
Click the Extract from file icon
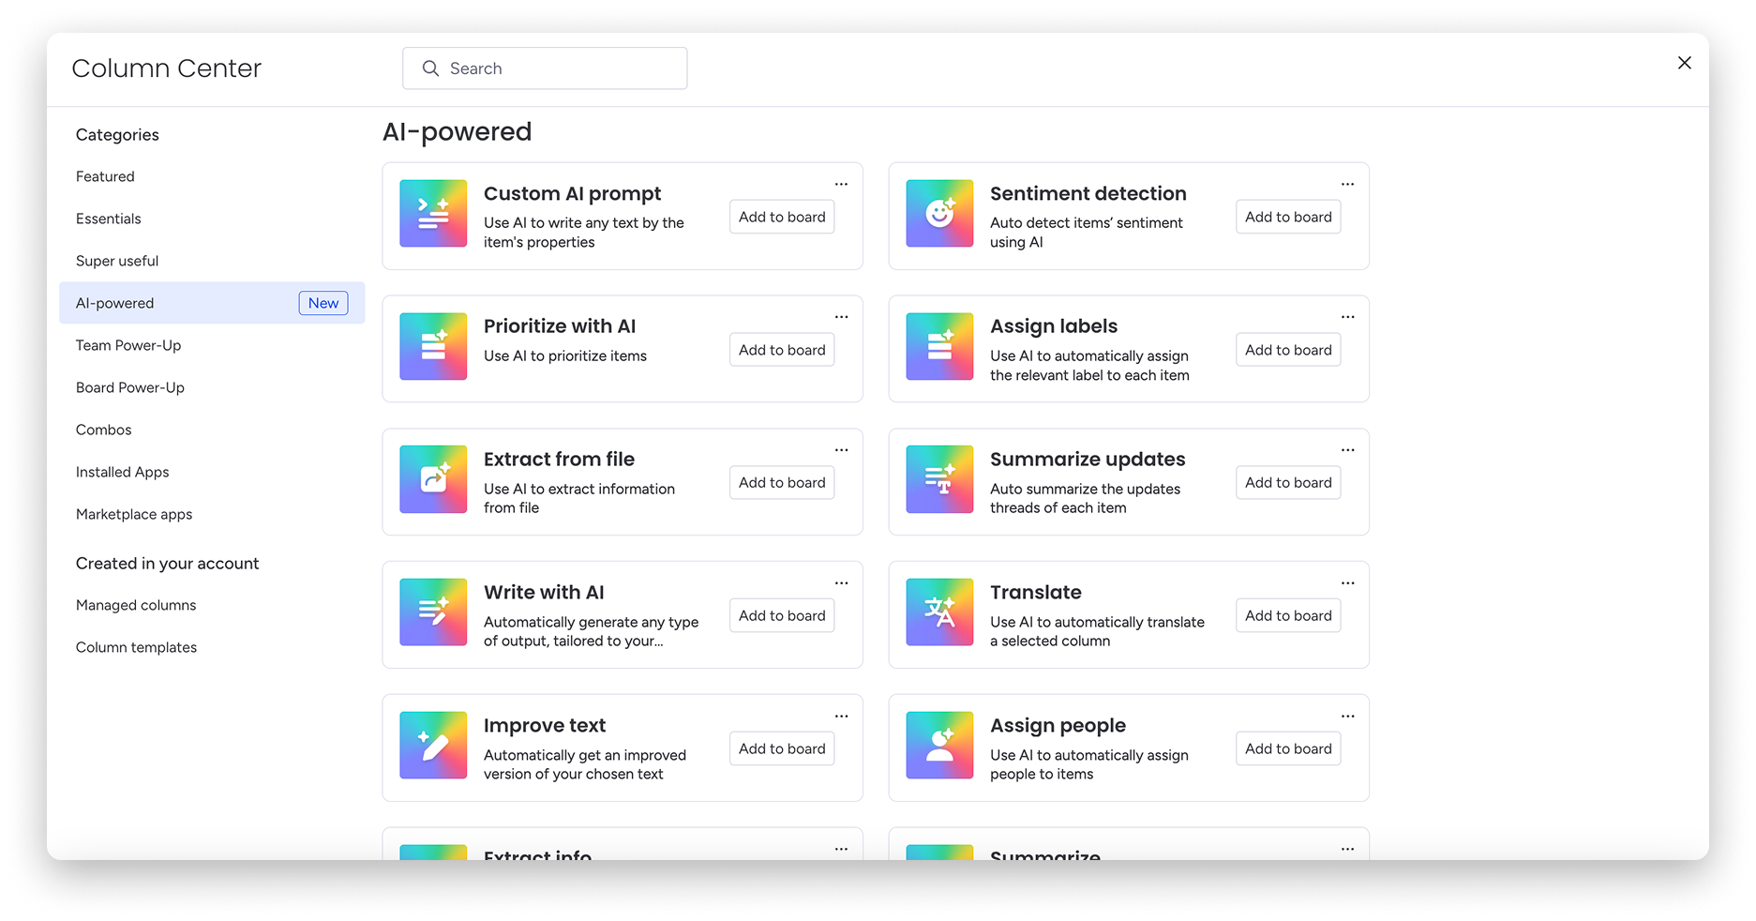click(x=433, y=479)
